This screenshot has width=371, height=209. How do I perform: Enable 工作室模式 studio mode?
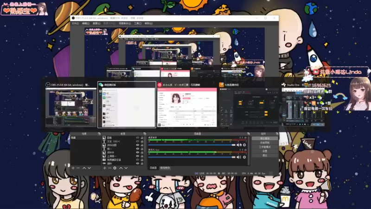[264, 147]
